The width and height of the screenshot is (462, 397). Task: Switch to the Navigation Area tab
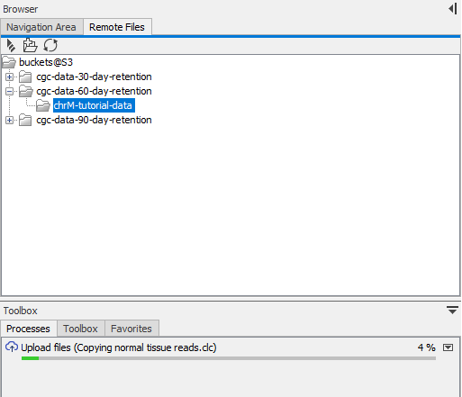41,27
